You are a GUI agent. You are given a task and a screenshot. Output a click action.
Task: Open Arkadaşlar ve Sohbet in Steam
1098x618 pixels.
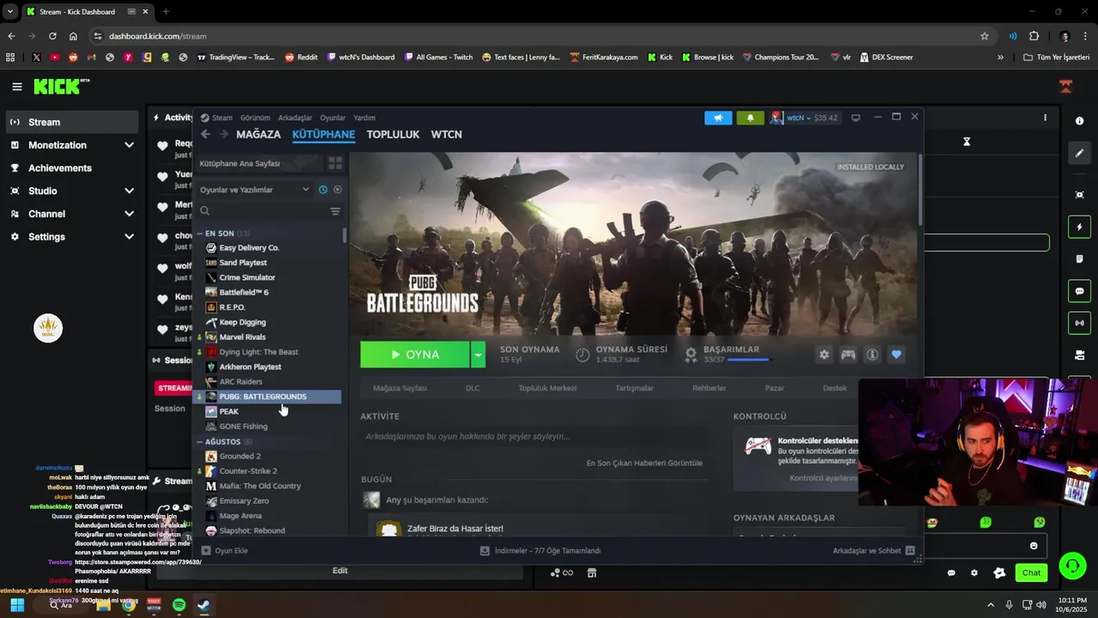[x=873, y=550]
